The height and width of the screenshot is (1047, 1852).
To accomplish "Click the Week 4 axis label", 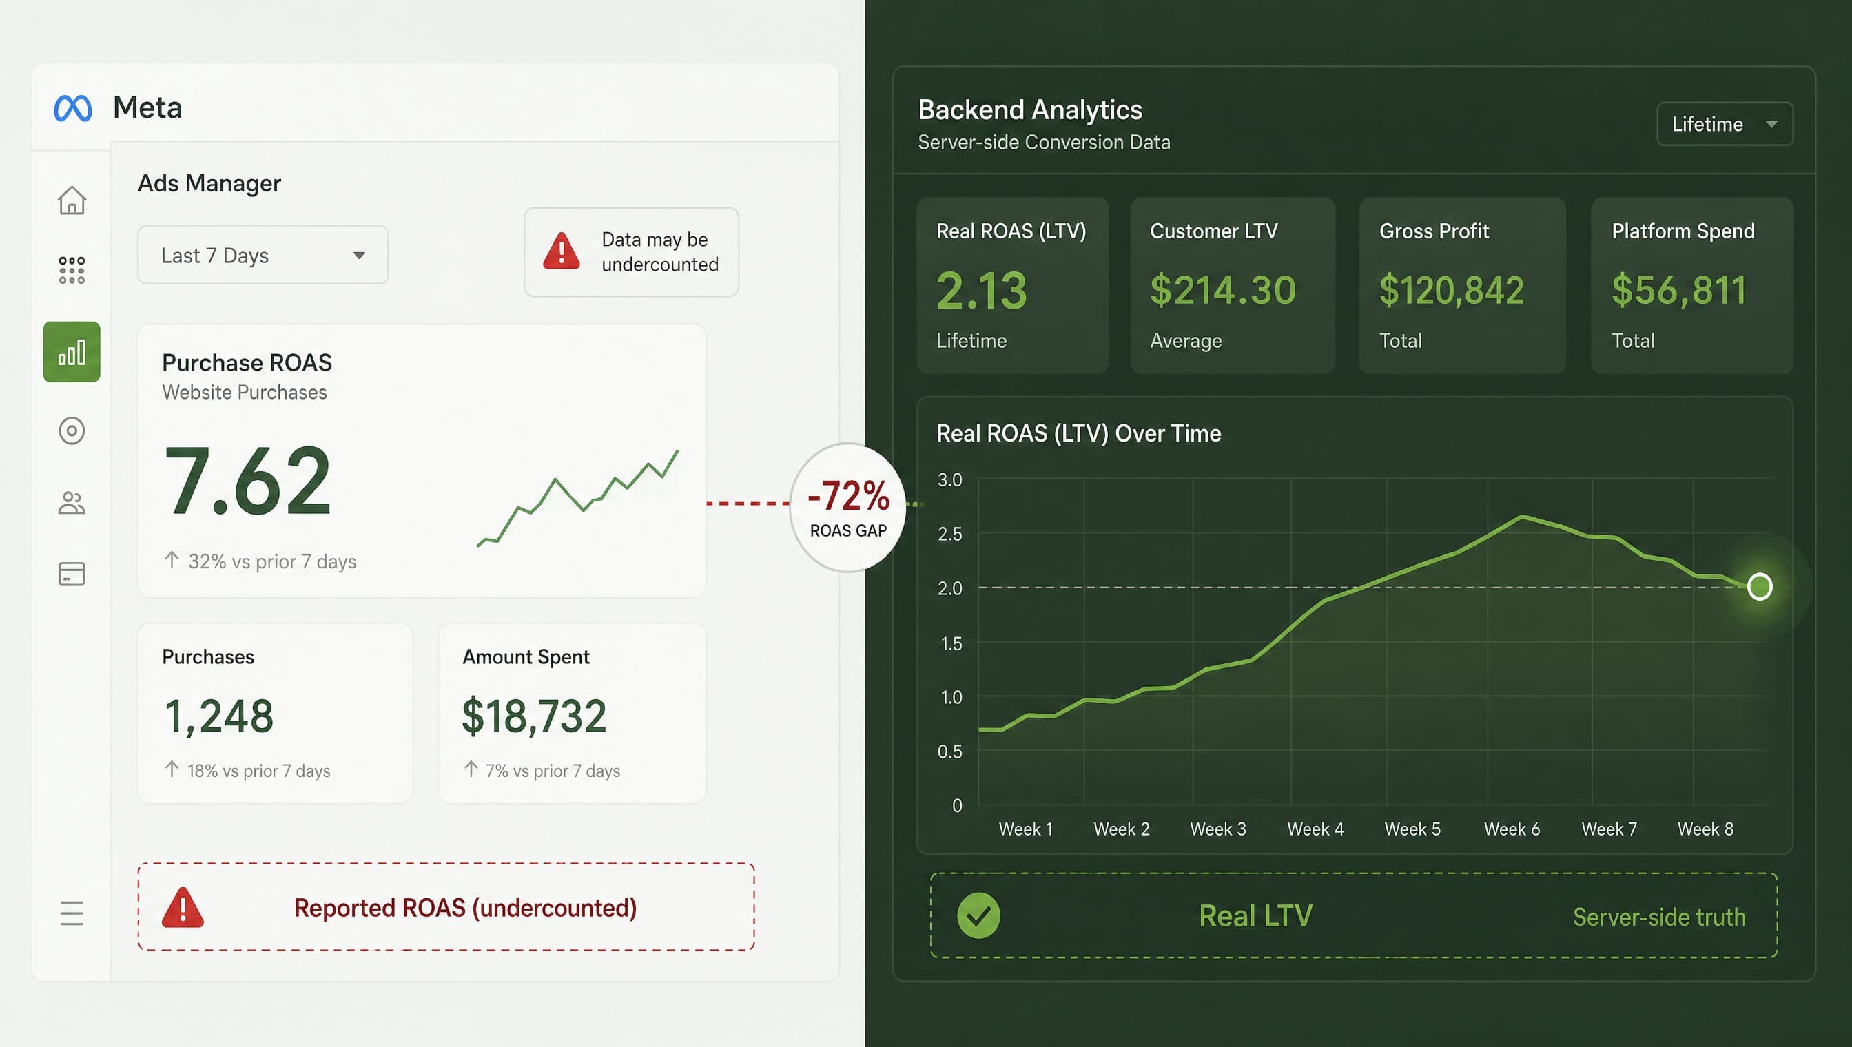I will coord(1315,829).
